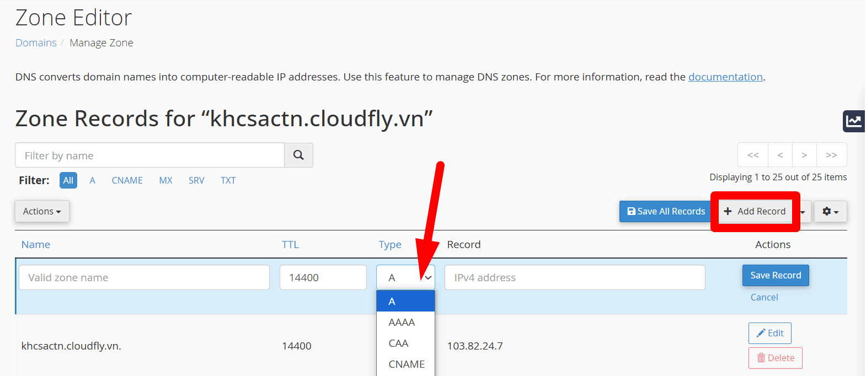Filter records by MX type

tap(165, 180)
